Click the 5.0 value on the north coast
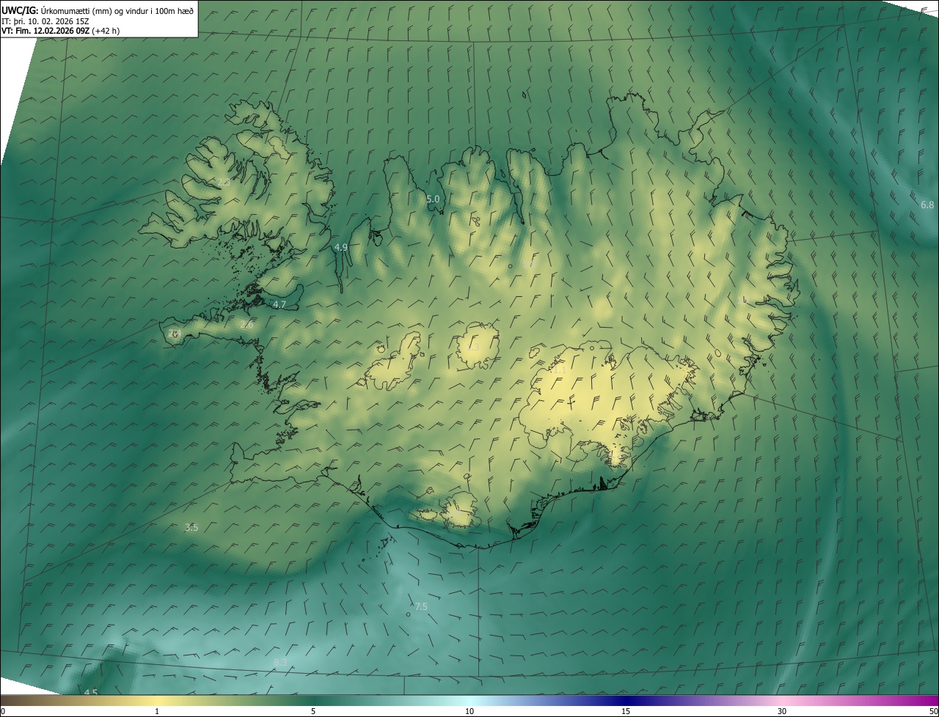This screenshot has height=717, width=939. point(433,199)
